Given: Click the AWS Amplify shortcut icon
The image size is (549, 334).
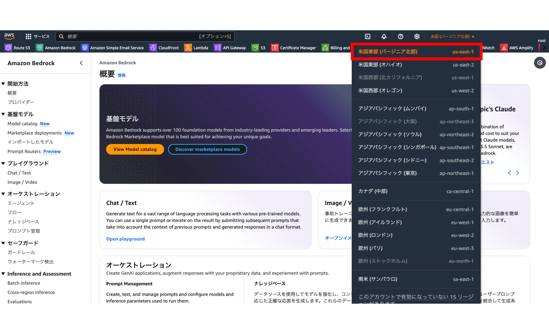Looking at the screenshot, I should [x=504, y=48].
